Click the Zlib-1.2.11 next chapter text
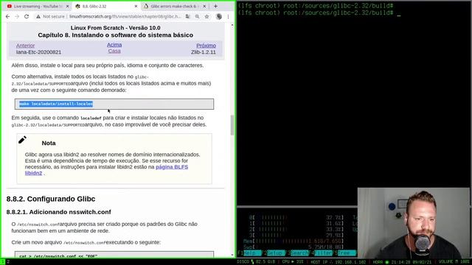This screenshot has height=265, width=472. (x=204, y=52)
